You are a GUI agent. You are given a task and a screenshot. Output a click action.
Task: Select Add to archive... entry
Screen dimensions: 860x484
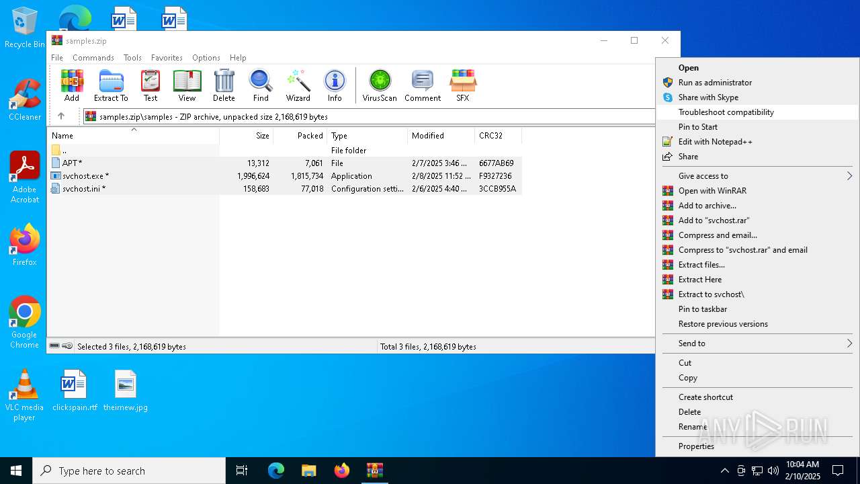[x=757, y=206]
